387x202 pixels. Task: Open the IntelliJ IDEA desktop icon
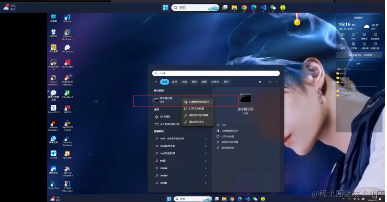(67, 186)
